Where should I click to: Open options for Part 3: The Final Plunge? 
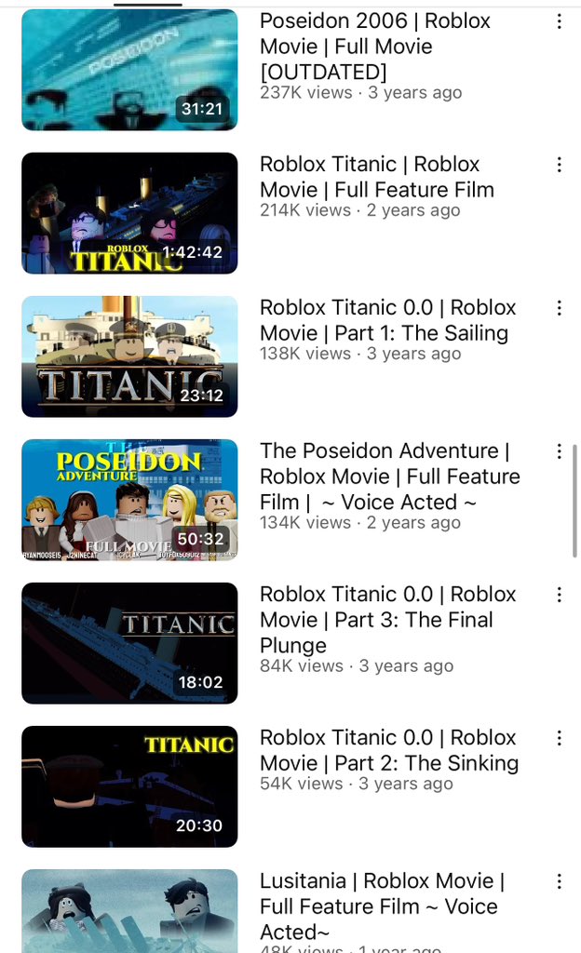tap(560, 595)
